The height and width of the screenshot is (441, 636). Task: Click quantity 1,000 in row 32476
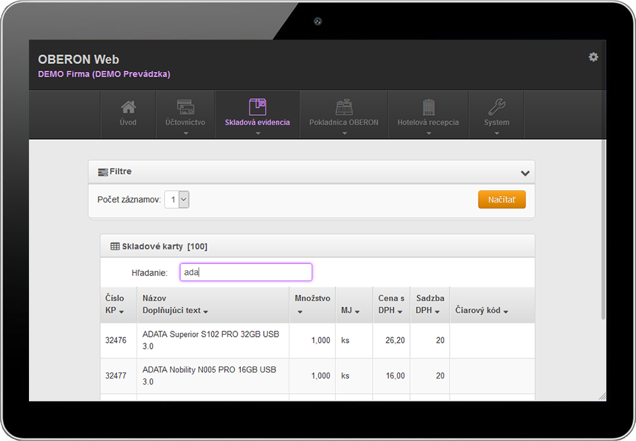320,340
